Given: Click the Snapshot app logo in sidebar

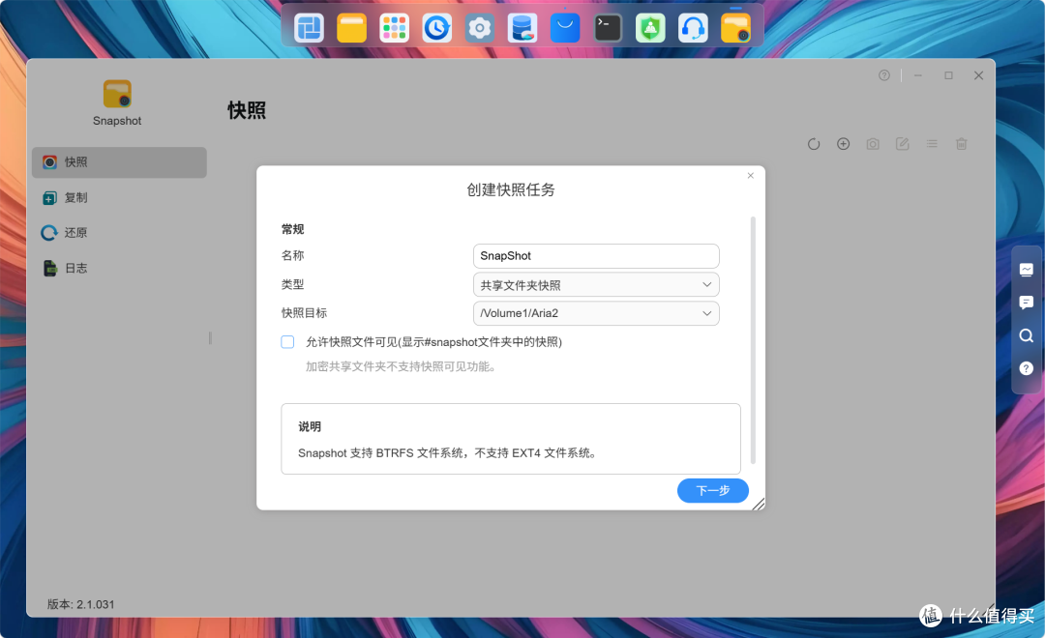Looking at the screenshot, I should pos(117,94).
